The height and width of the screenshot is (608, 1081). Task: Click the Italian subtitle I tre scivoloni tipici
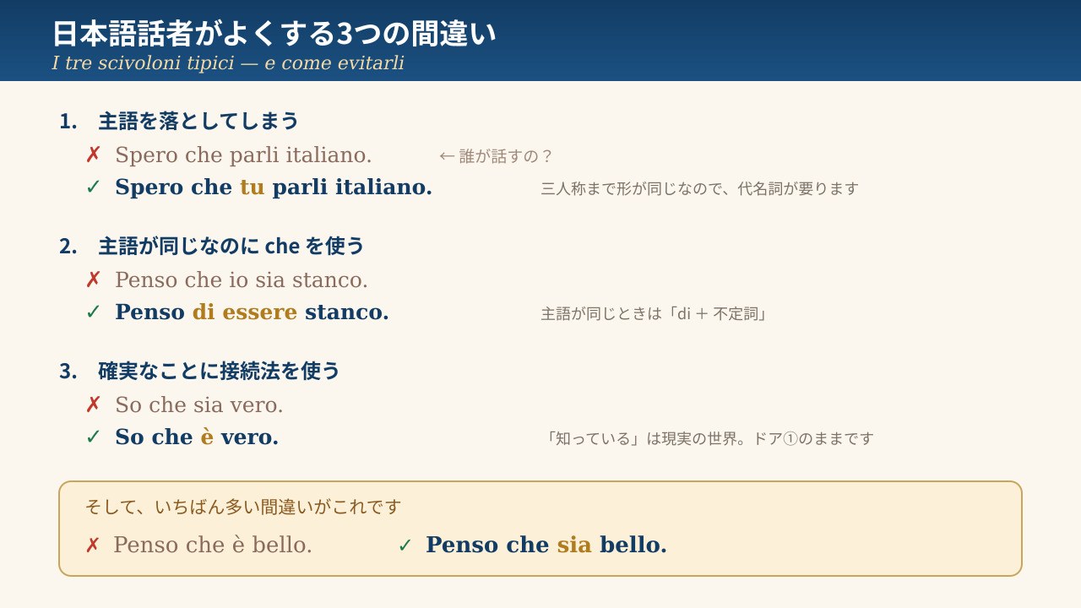[228, 63]
